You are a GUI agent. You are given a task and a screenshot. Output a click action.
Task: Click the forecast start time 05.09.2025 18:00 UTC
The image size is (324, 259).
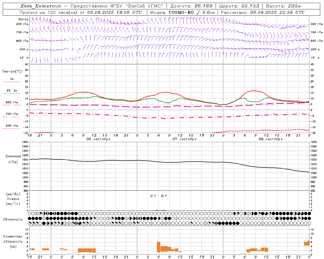tap(114, 12)
